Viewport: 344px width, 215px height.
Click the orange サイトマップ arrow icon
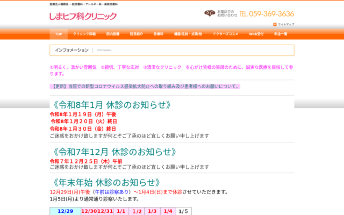275,24
